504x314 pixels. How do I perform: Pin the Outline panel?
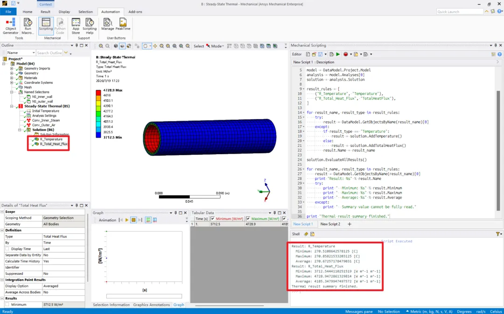tap(77, 46)
